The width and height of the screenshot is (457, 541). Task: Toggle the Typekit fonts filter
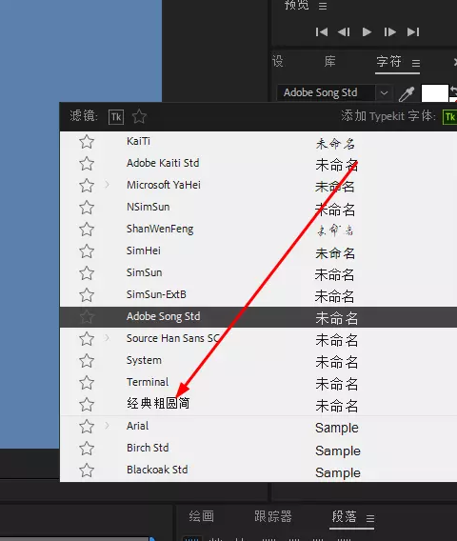[x=116, y=117]
